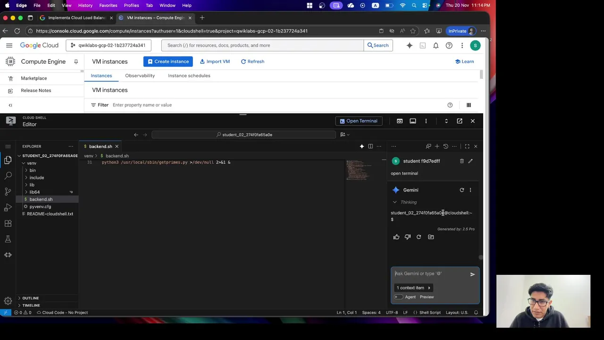The height and width of the screenshot is (340, 604).
Task: Click Refresh button for VM instances
Action: (x=252, y=61)
